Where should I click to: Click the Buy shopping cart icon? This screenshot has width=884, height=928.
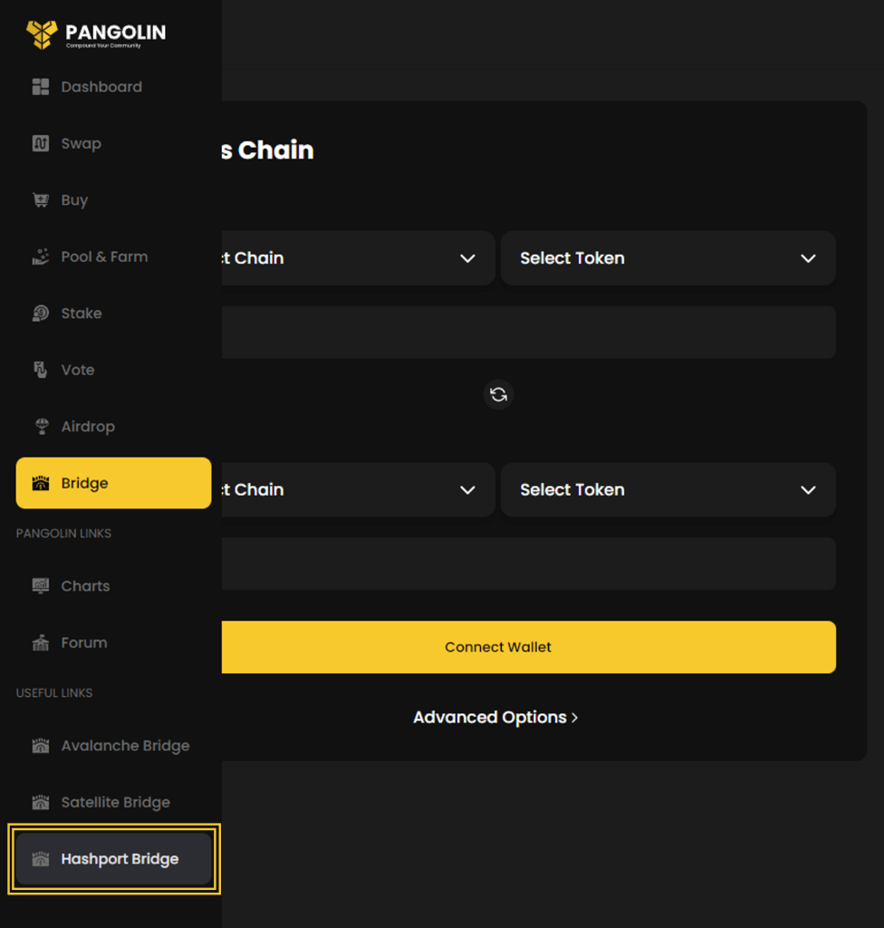coord(41,200)
